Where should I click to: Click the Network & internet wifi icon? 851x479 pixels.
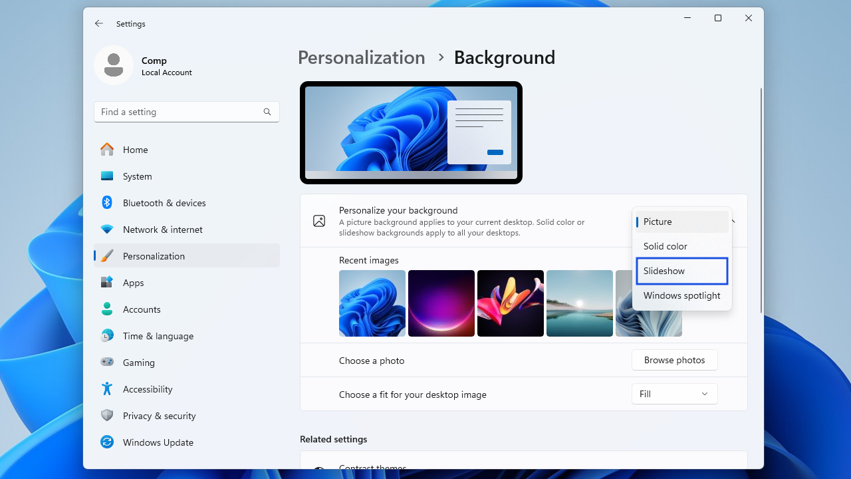[x=107, y=230]
